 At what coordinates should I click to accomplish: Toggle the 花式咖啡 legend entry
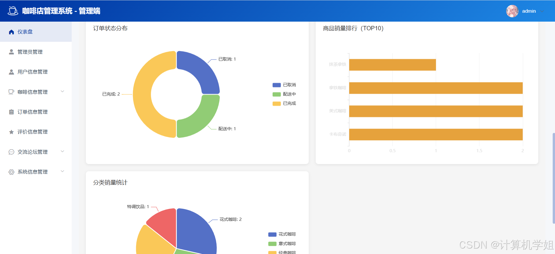click(282, 234)
